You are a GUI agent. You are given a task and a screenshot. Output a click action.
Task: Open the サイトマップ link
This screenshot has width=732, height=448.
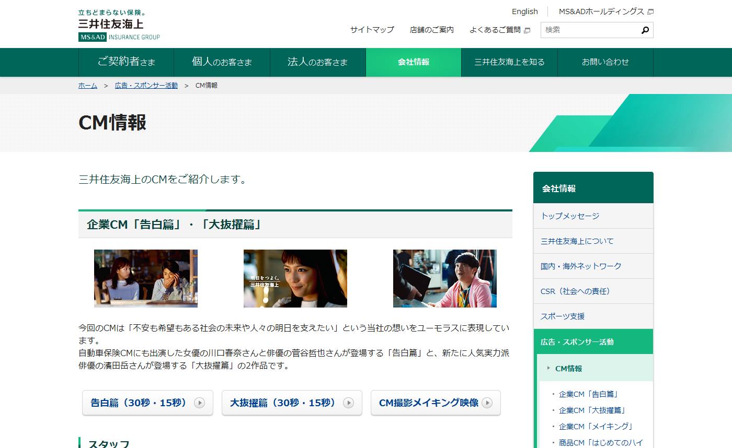372,30
